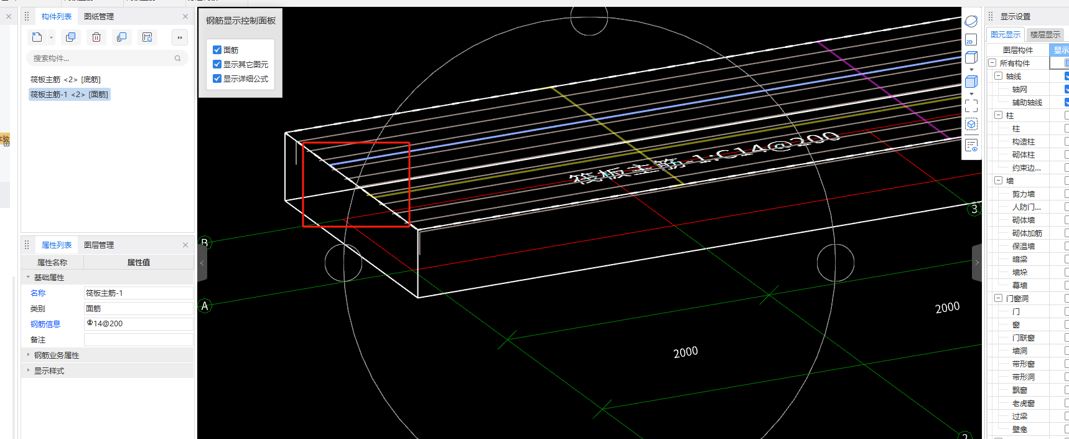Click the stacked layer copy icon
1069x439 pixels.
pos(121,37)
